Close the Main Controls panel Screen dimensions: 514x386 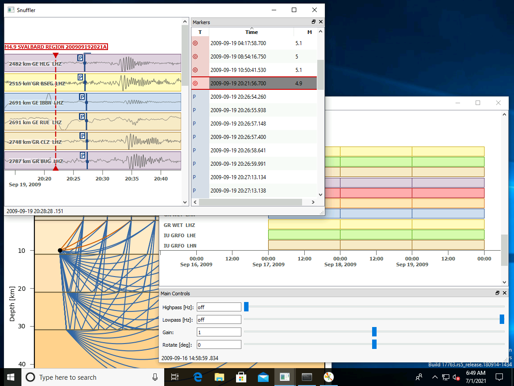(505, 293)
